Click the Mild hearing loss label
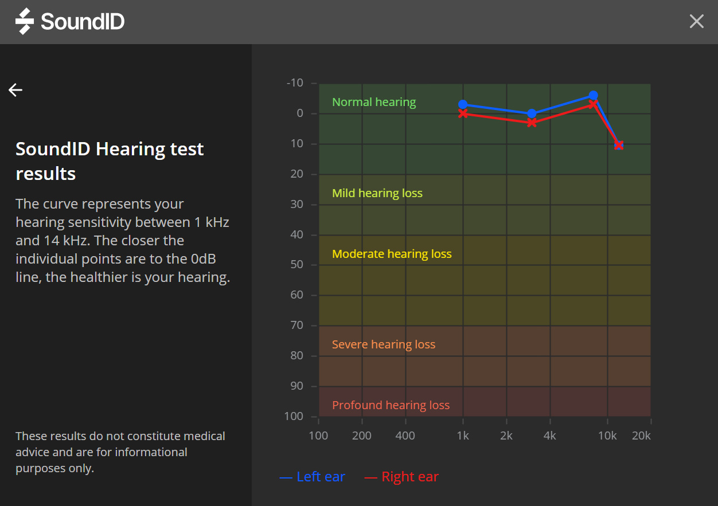 (x=377, y=193)
